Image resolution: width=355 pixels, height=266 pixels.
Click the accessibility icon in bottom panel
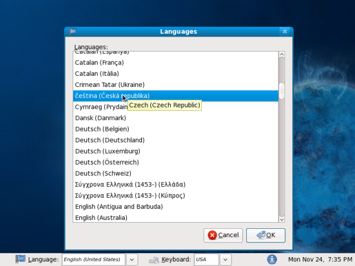(272, 259)
